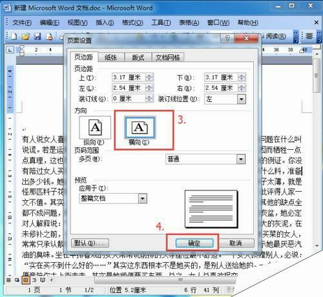Switch to Normal view icon at bottom
This screenshot has height=297, width=323.
pos(8,280)
